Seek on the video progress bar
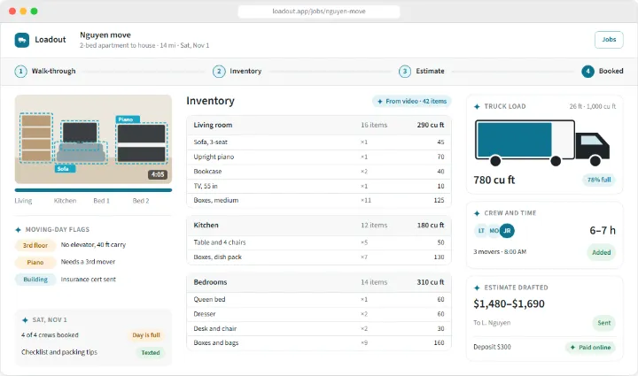The height and width of the screenshot is (376, 638). point(93,190)
